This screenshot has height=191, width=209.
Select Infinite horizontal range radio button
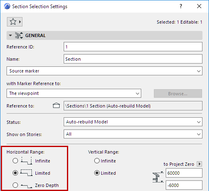(15, 161)
